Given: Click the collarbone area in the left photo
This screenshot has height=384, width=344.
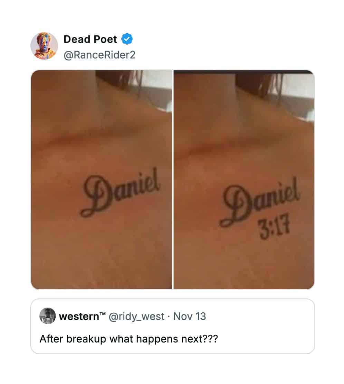Looking at the screenshot, I should click(x=98, y=140).
